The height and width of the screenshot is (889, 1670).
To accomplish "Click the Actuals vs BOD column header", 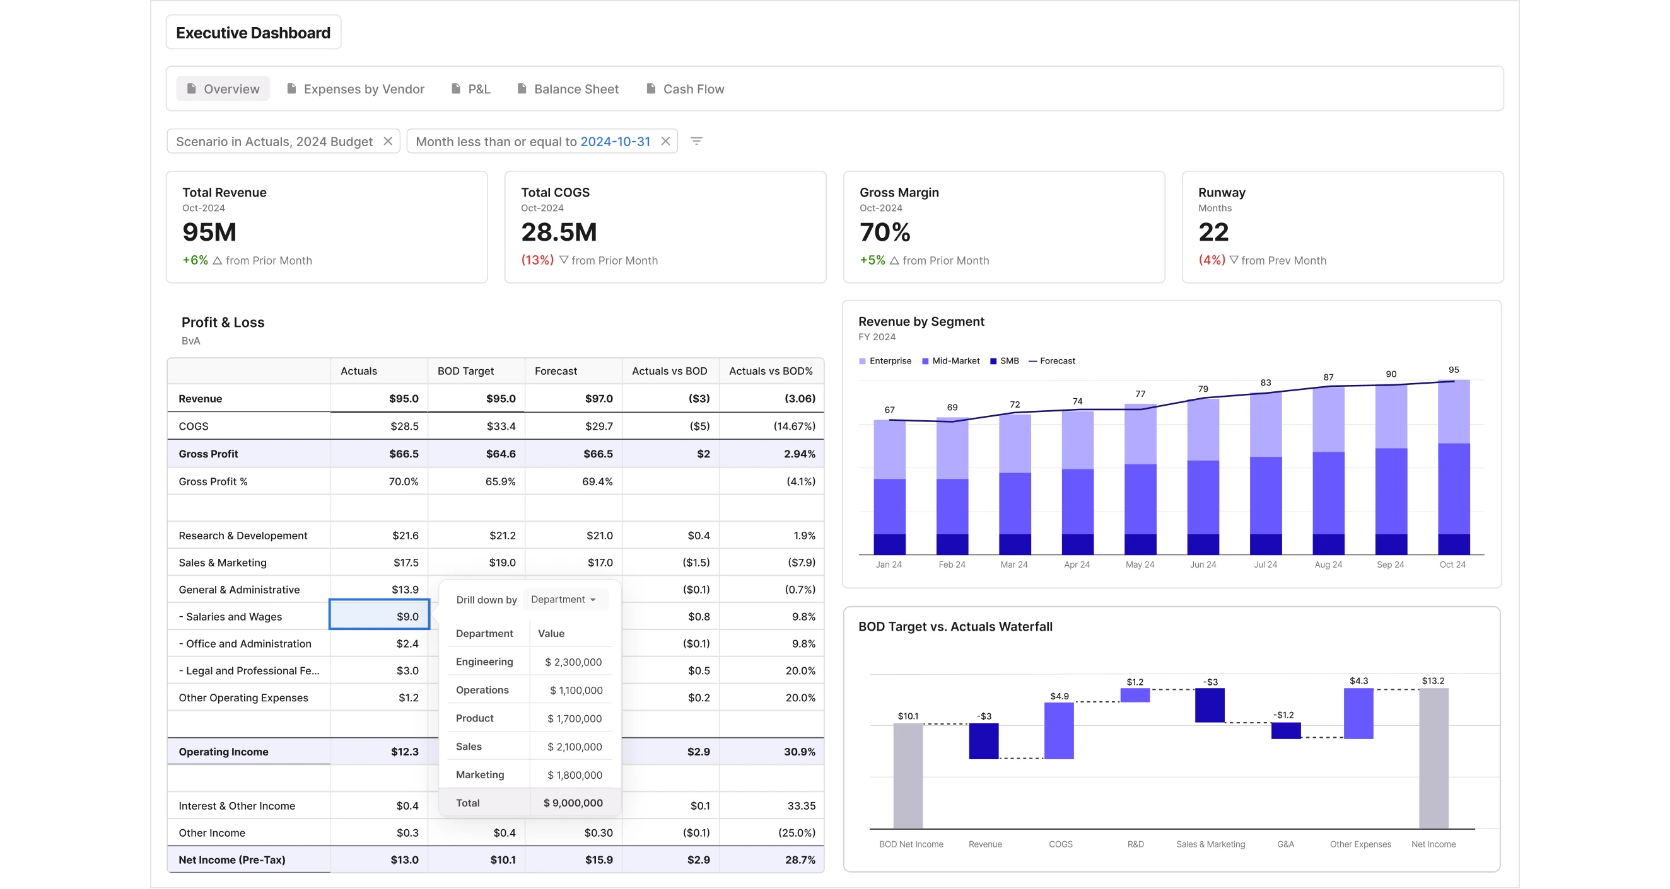I will coord(671,371).
